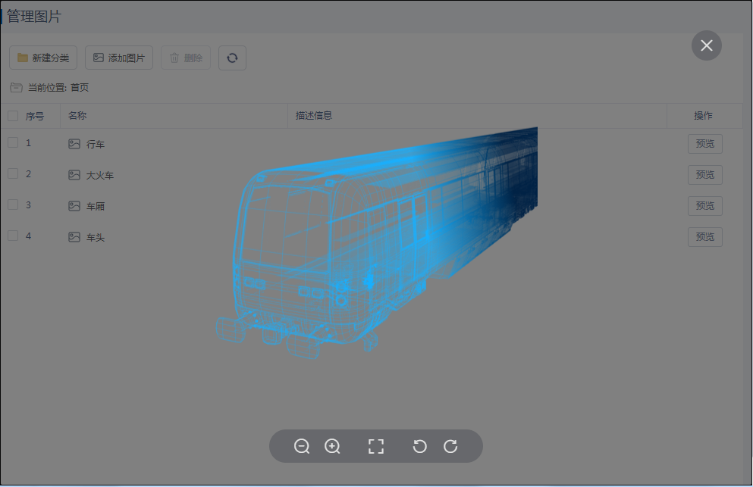753x487 pixels.
Task: Click the 删除 trash button
Action: [186, 58]
